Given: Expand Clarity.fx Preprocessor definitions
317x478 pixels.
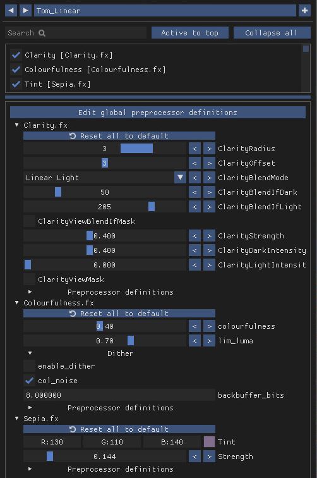Looking at the screenshot, I should (30, 292).
